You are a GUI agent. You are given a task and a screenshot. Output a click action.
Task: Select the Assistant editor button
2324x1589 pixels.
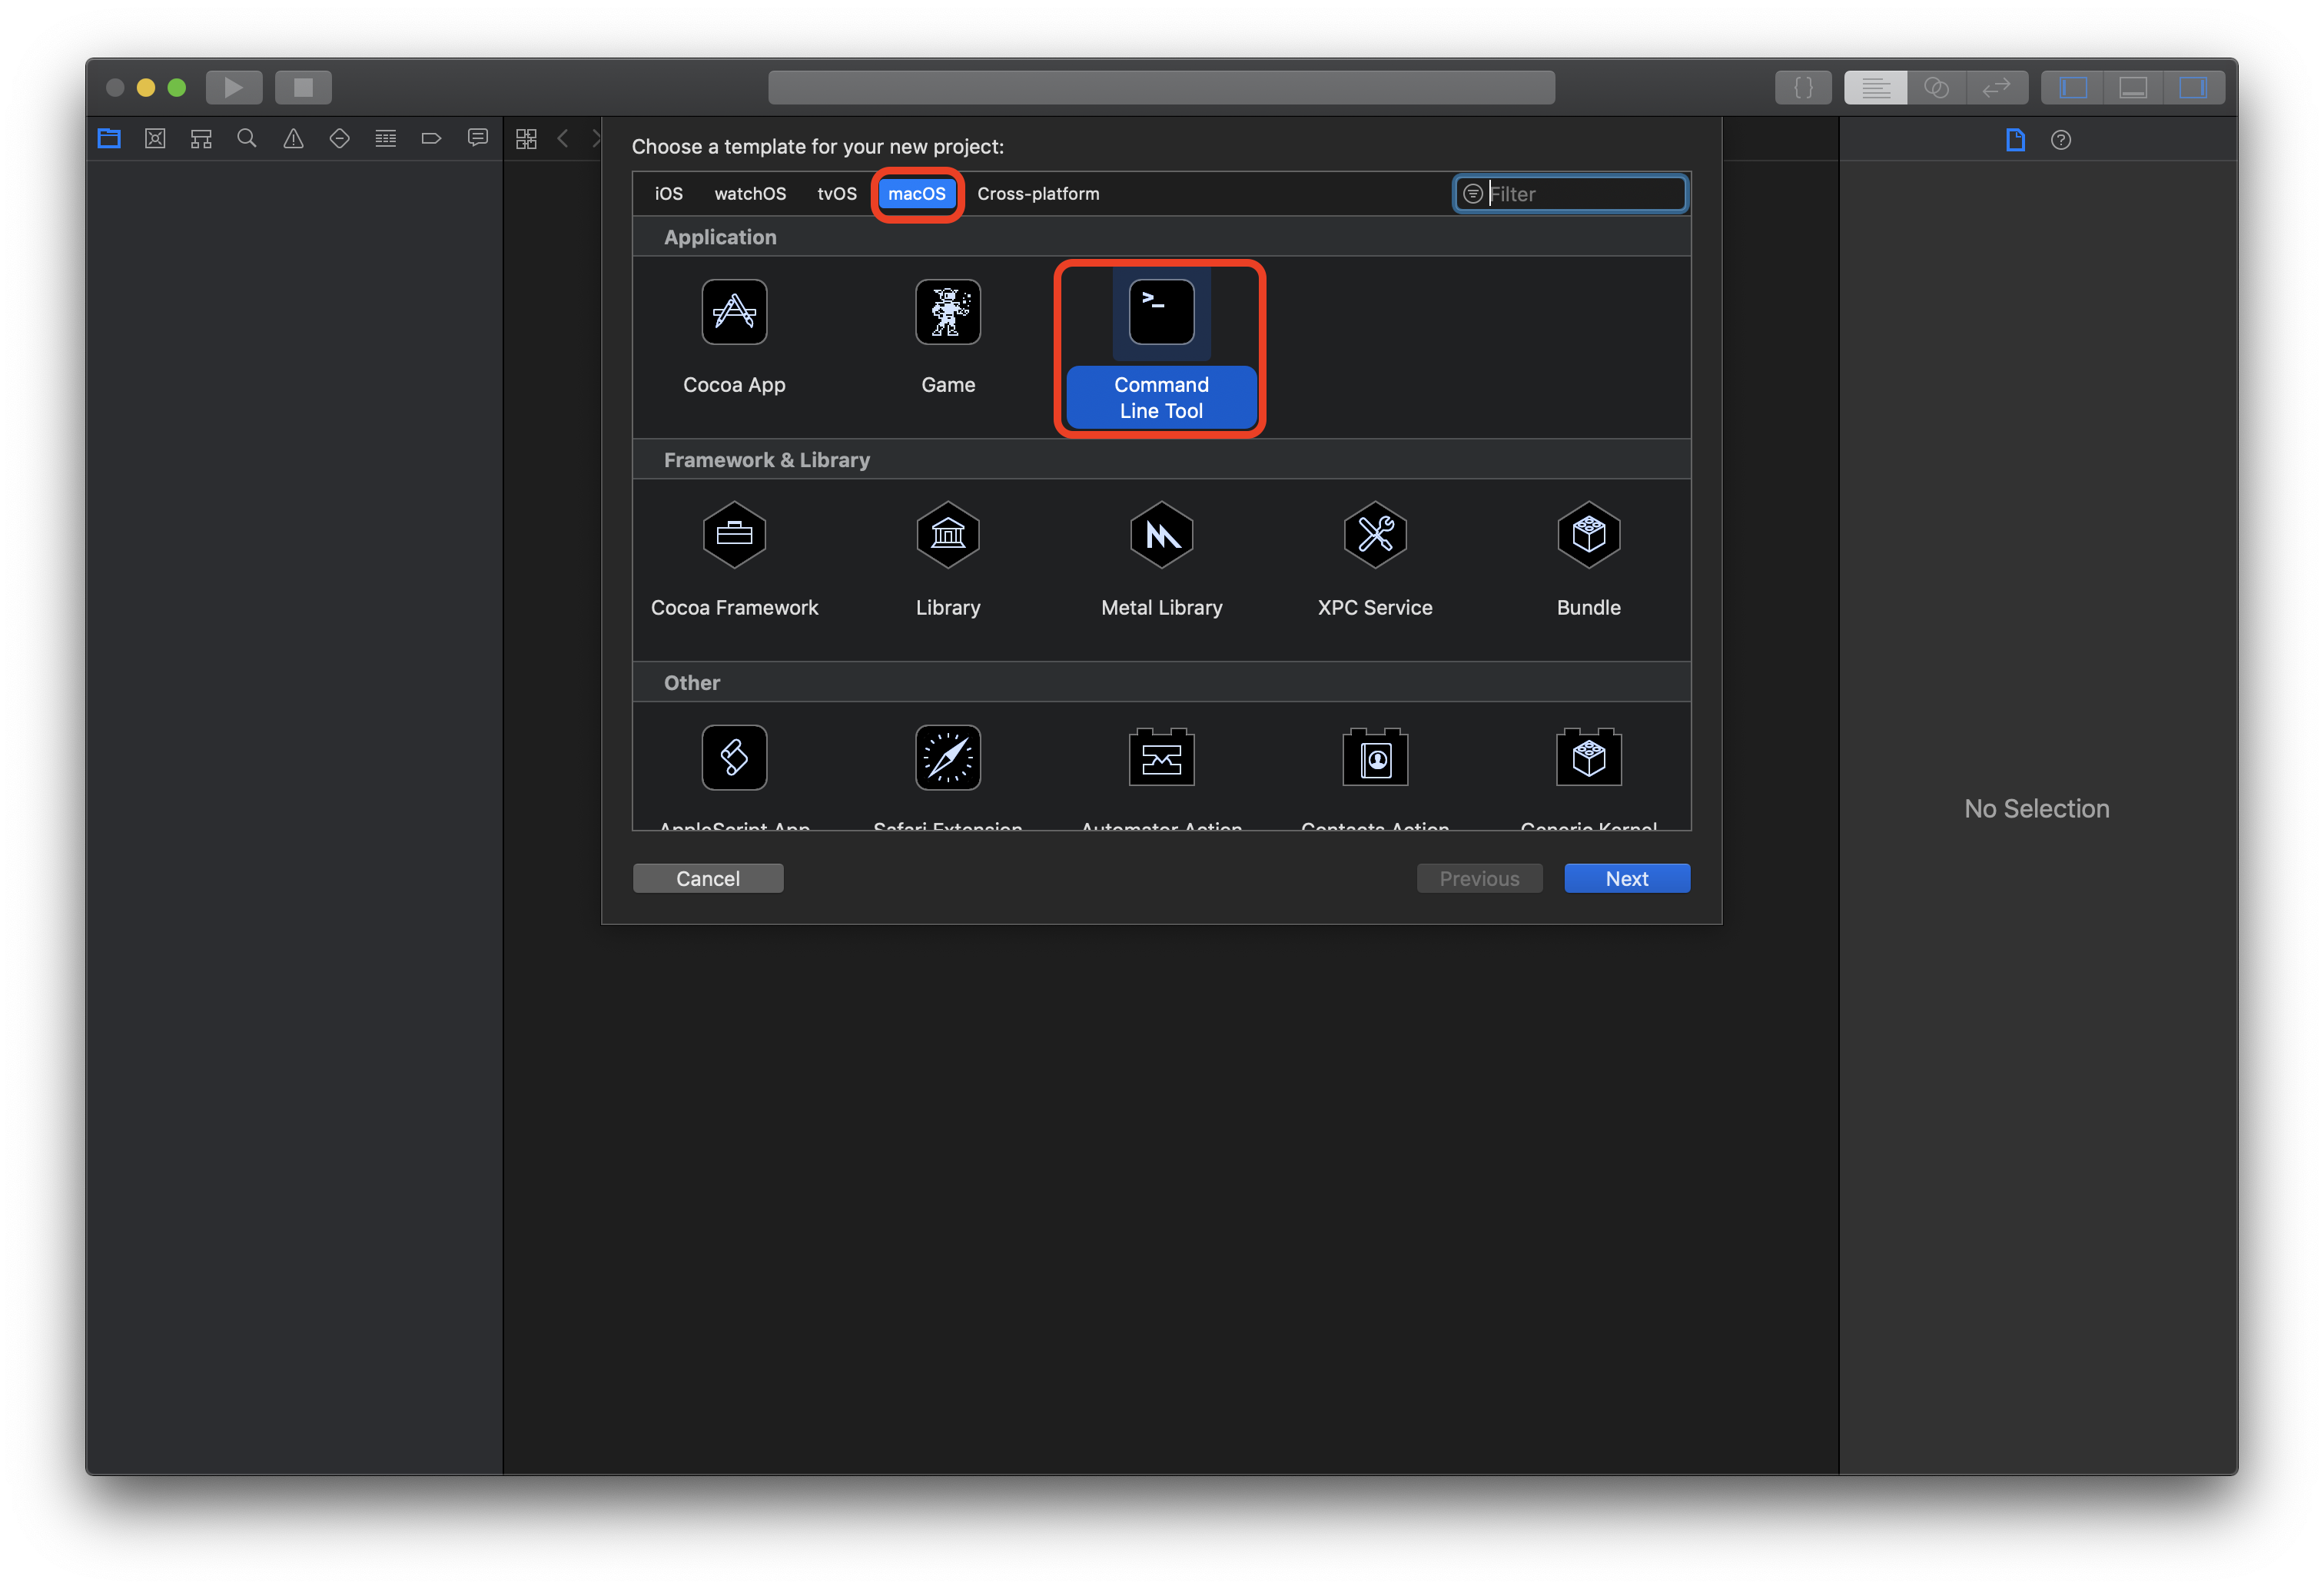pyautogui.click(x=1936, y=87)
